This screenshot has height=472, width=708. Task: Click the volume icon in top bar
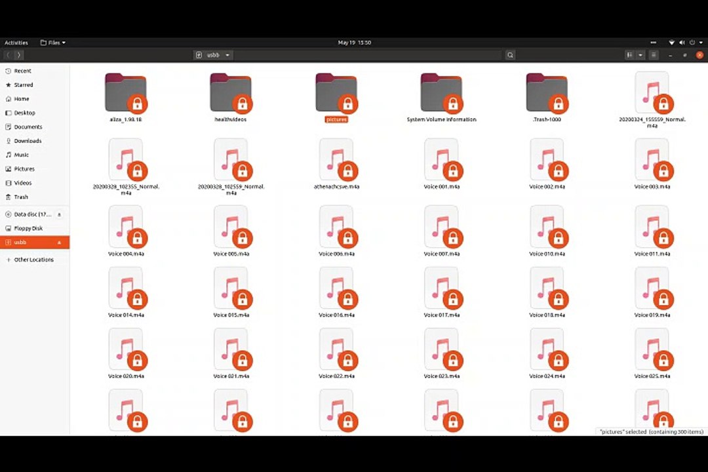click(682, 43)
